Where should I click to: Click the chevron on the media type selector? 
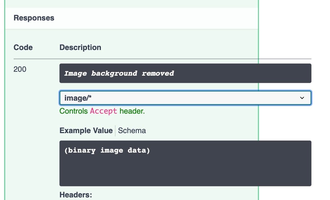pos(302,98)
